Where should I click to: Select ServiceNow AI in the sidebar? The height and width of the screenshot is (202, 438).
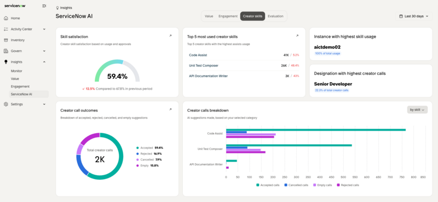point(29,94)
